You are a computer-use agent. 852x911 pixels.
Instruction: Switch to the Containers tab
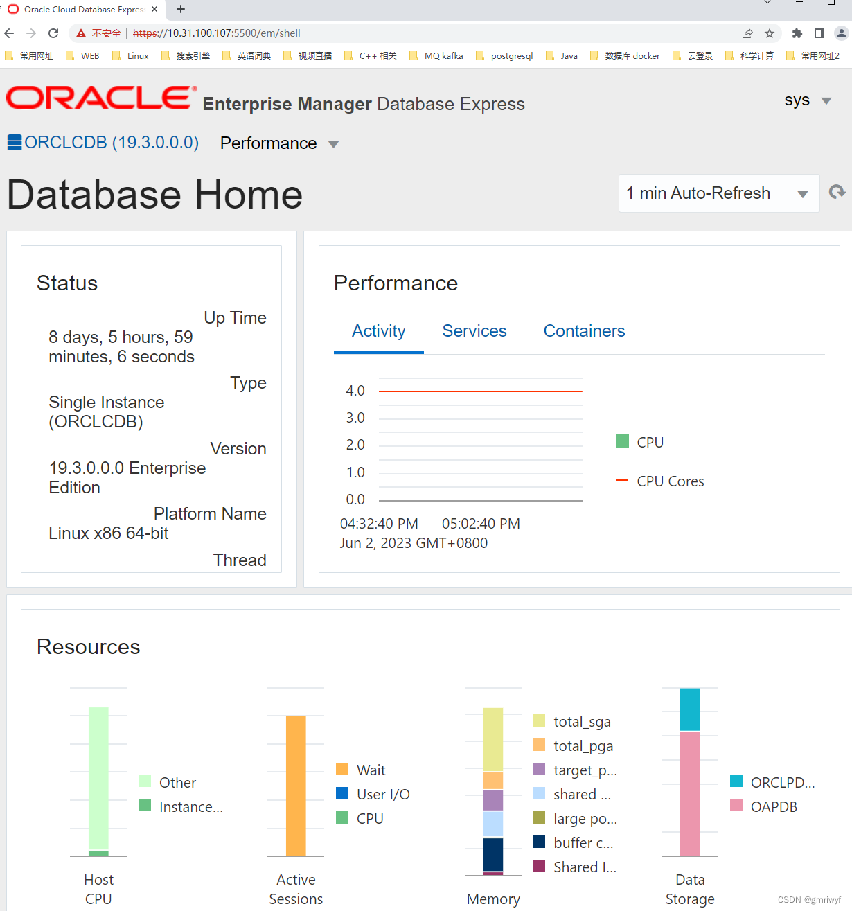(x=584, y=331)
